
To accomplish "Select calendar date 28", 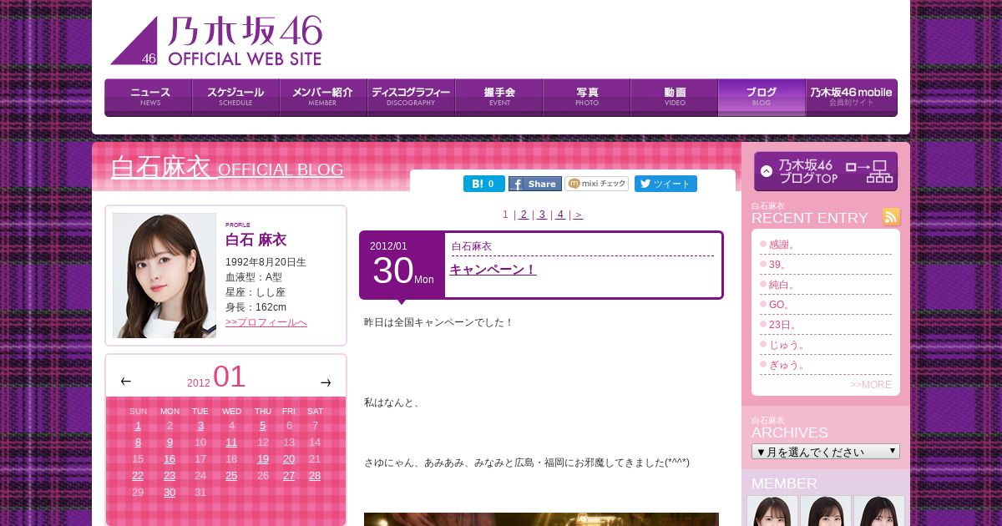I will (315, 476).
